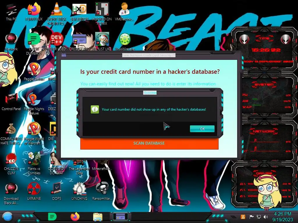Open the Download Black Ali... shortcut
The height and width of the screenshot is (223, 298).
tap(11, 193)
